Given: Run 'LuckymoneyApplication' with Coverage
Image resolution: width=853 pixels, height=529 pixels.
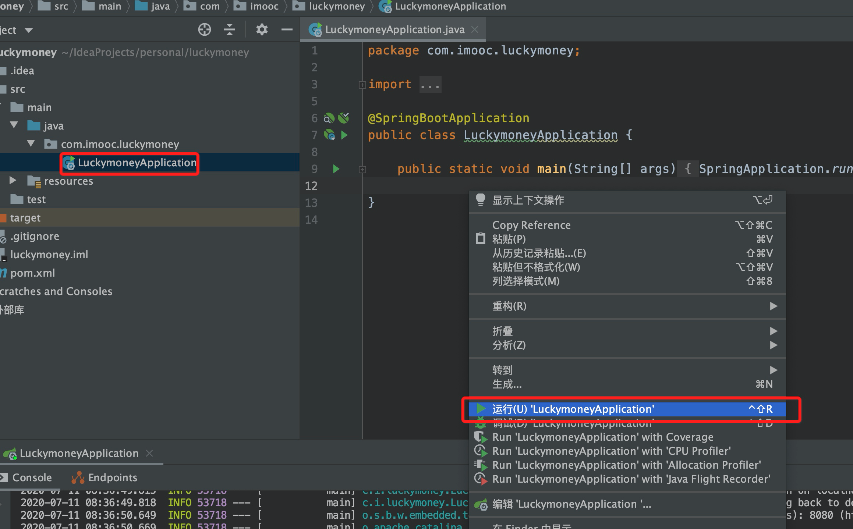Looking at the screenshot, I should tap(627, 437).
